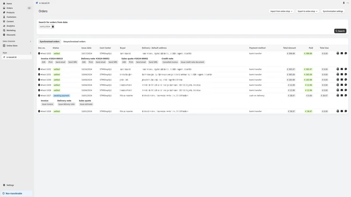Click the Search button
The image size is (351, 197).
pos(340,31)
